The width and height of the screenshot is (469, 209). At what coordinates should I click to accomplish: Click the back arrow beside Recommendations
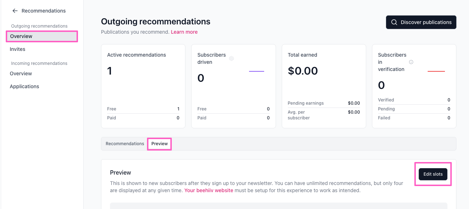click(x=15, y=11)
